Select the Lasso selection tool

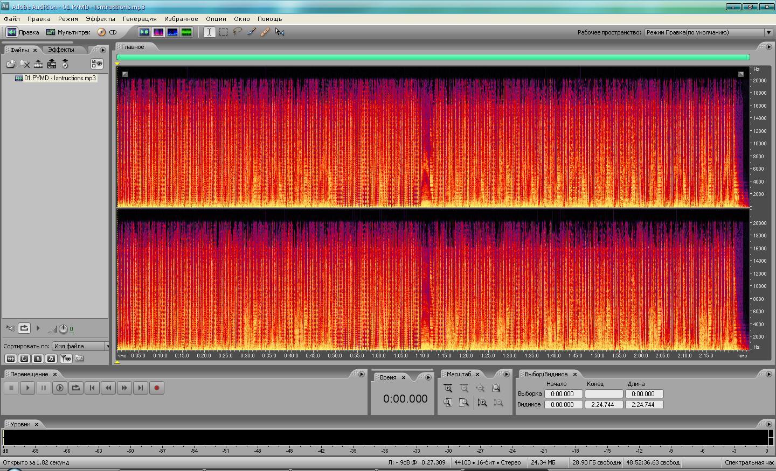(238, 32)
